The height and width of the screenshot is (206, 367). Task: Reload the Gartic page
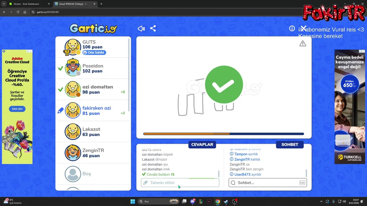tap(18, 12)
